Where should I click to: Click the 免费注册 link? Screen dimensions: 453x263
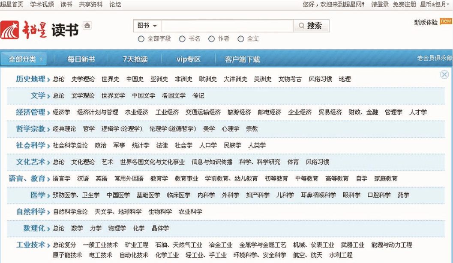click(x=404, y=4)
